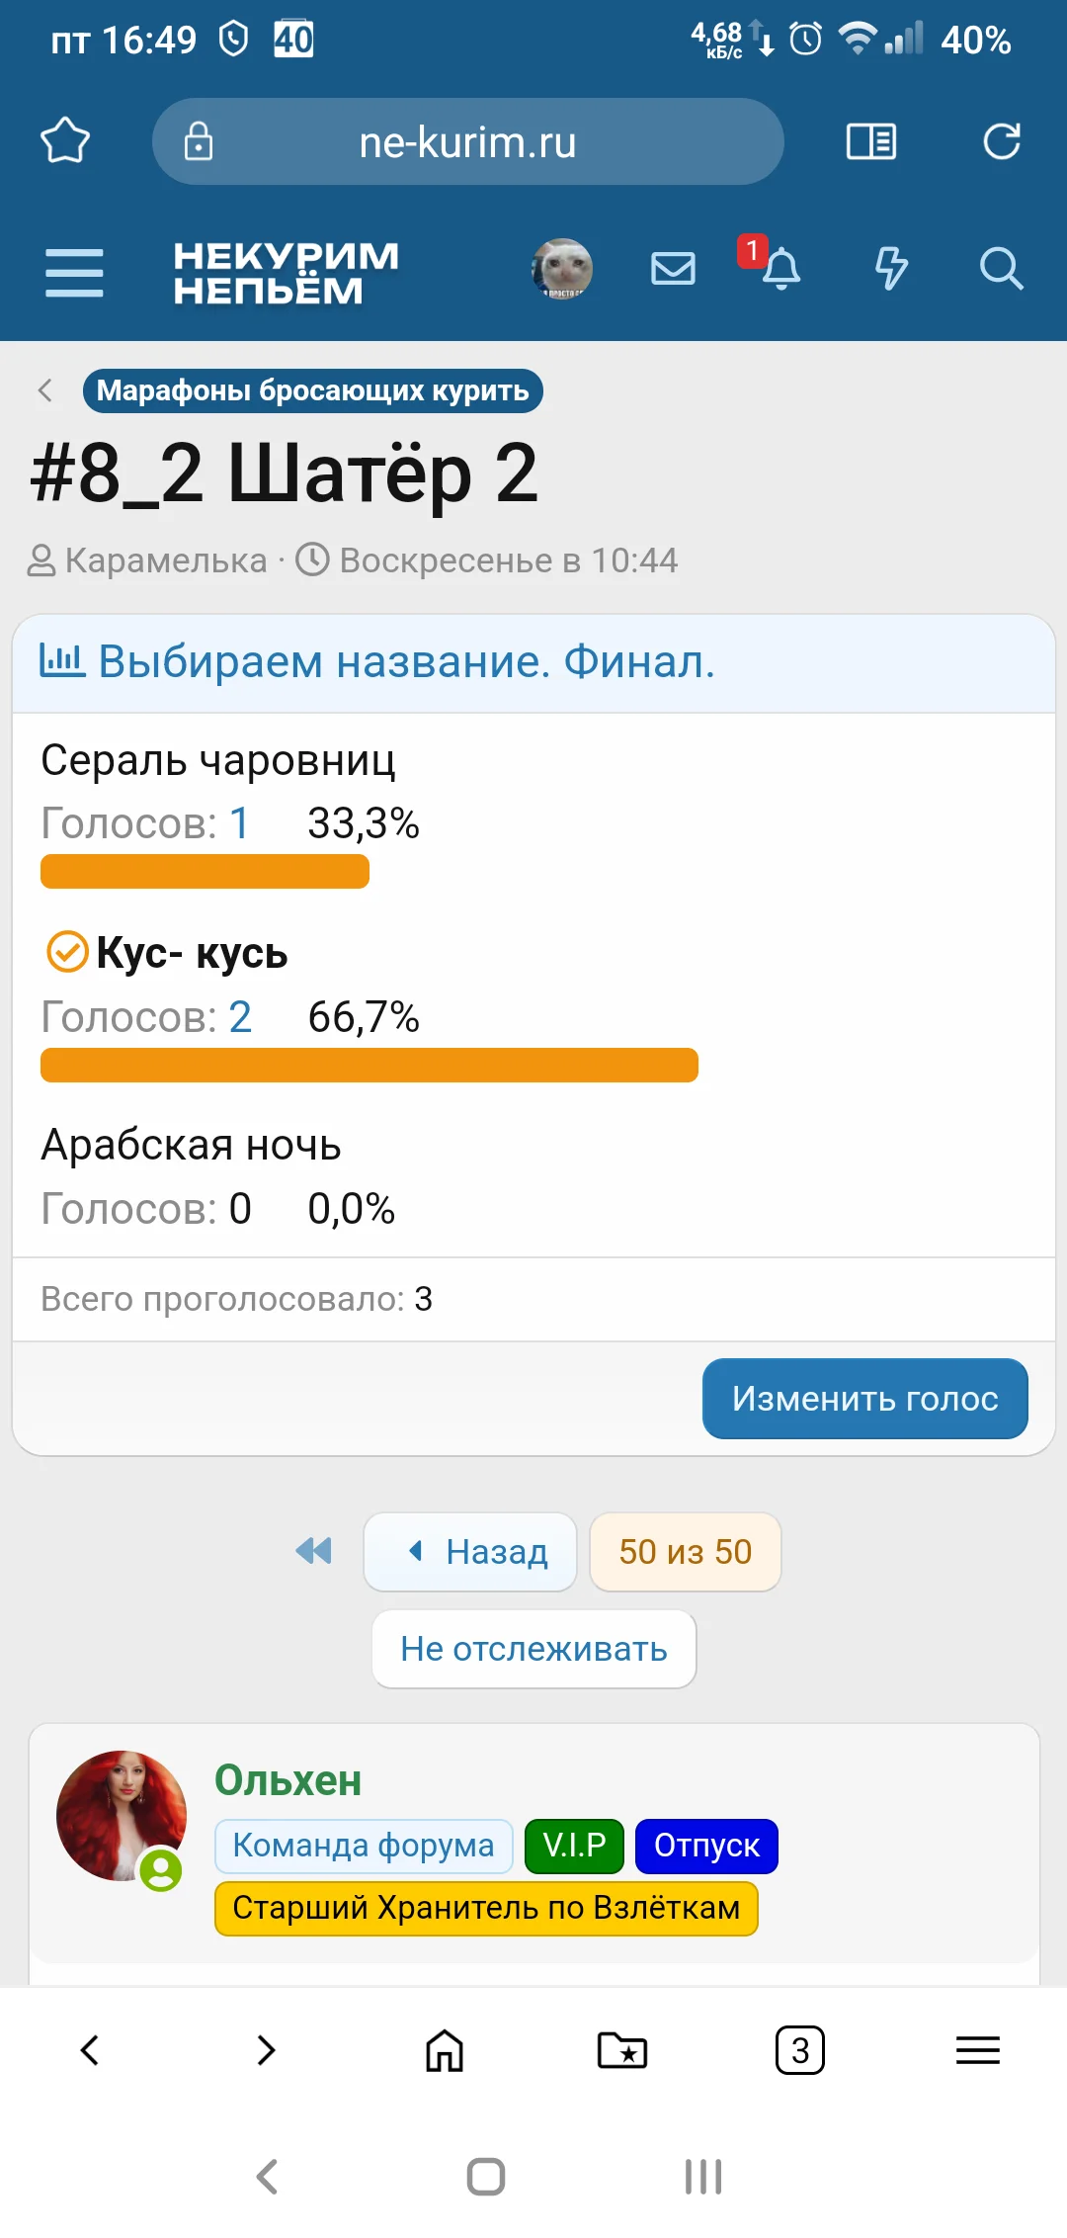Click the lightning quick-access icon
The image size is (1067, 2238).
tap(892, 269)
